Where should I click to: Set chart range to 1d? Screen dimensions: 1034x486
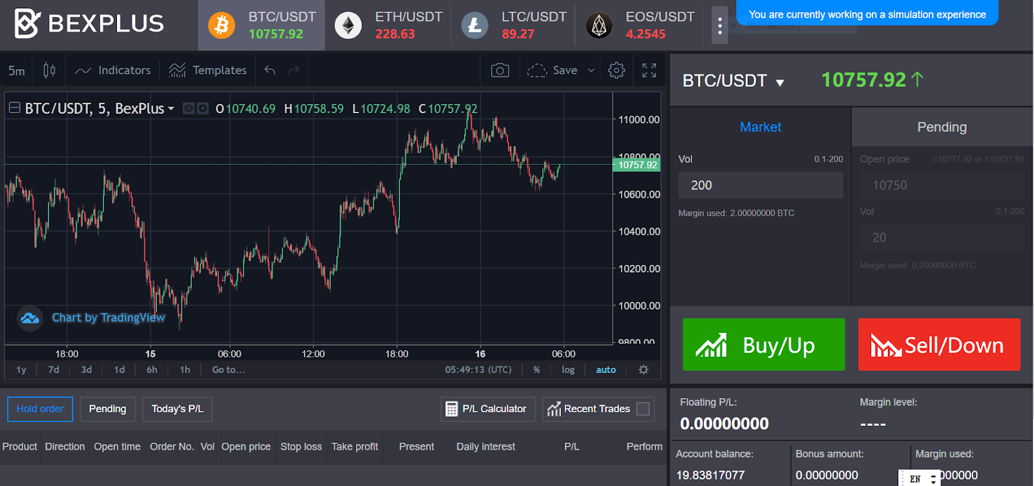120,370
